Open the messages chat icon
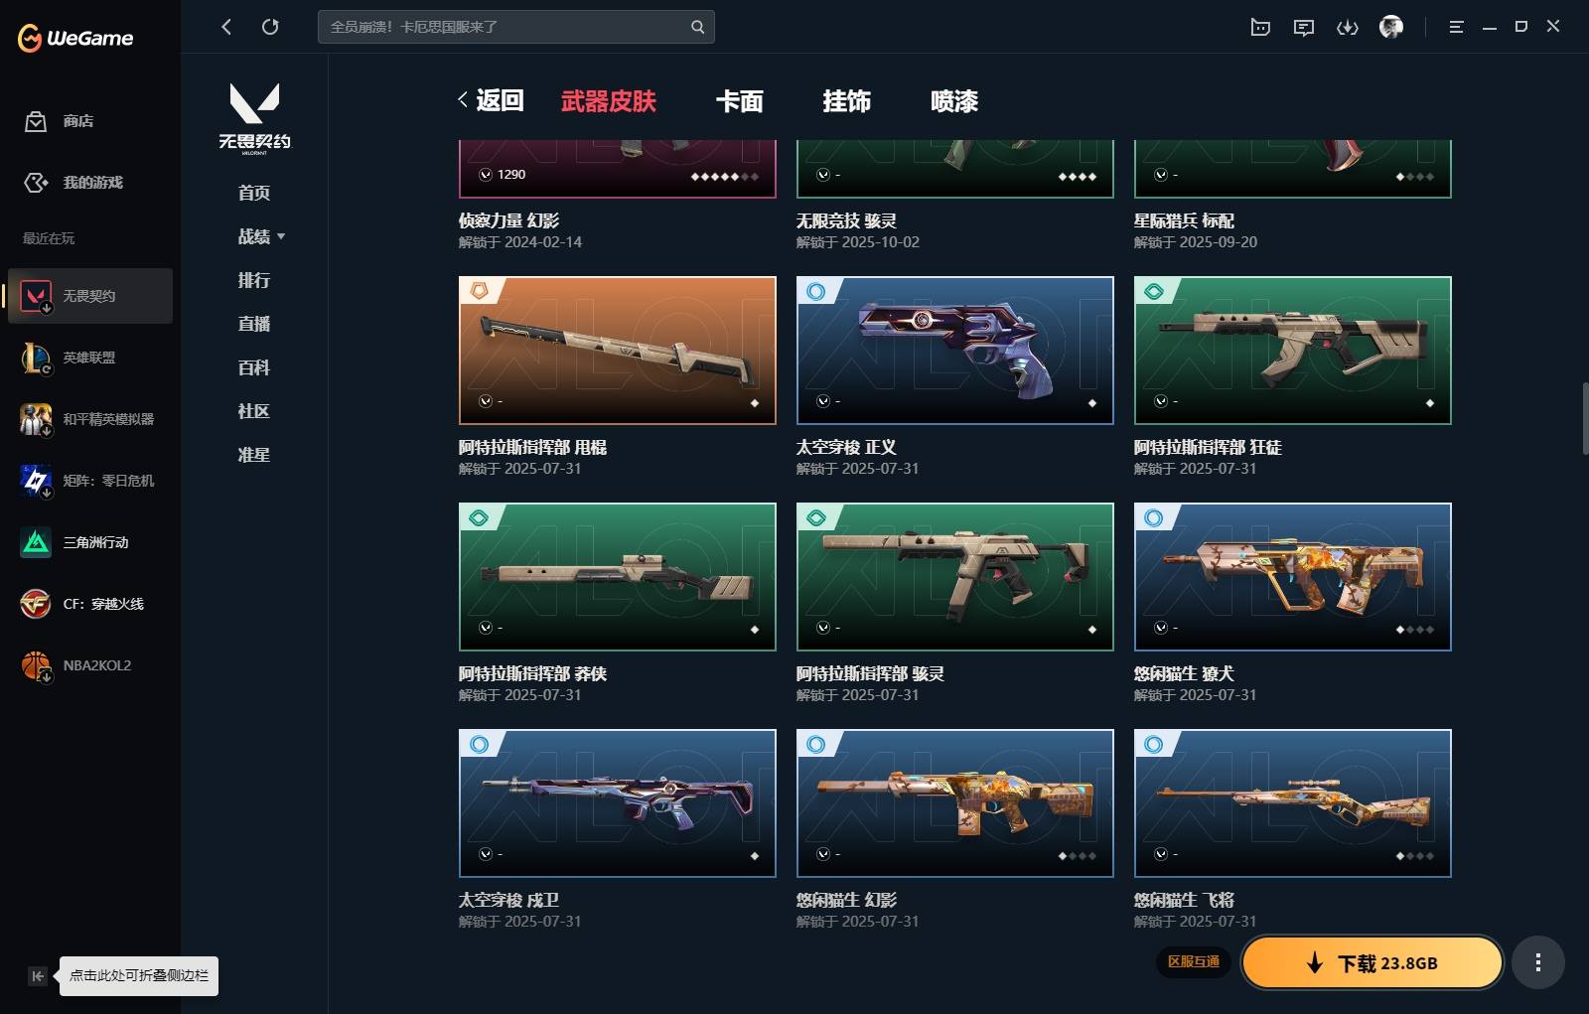This screenshot has height=1014, width=1589. click(x=1304, y=27)
